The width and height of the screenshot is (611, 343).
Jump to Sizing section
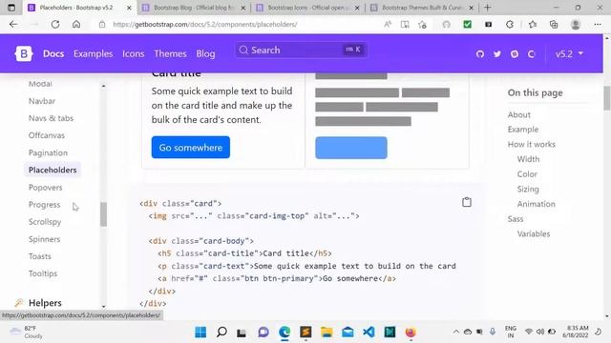click(x=528, y=189)
